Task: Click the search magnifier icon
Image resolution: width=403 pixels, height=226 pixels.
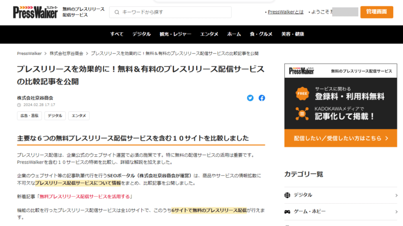Action: (x=117, y=12)
